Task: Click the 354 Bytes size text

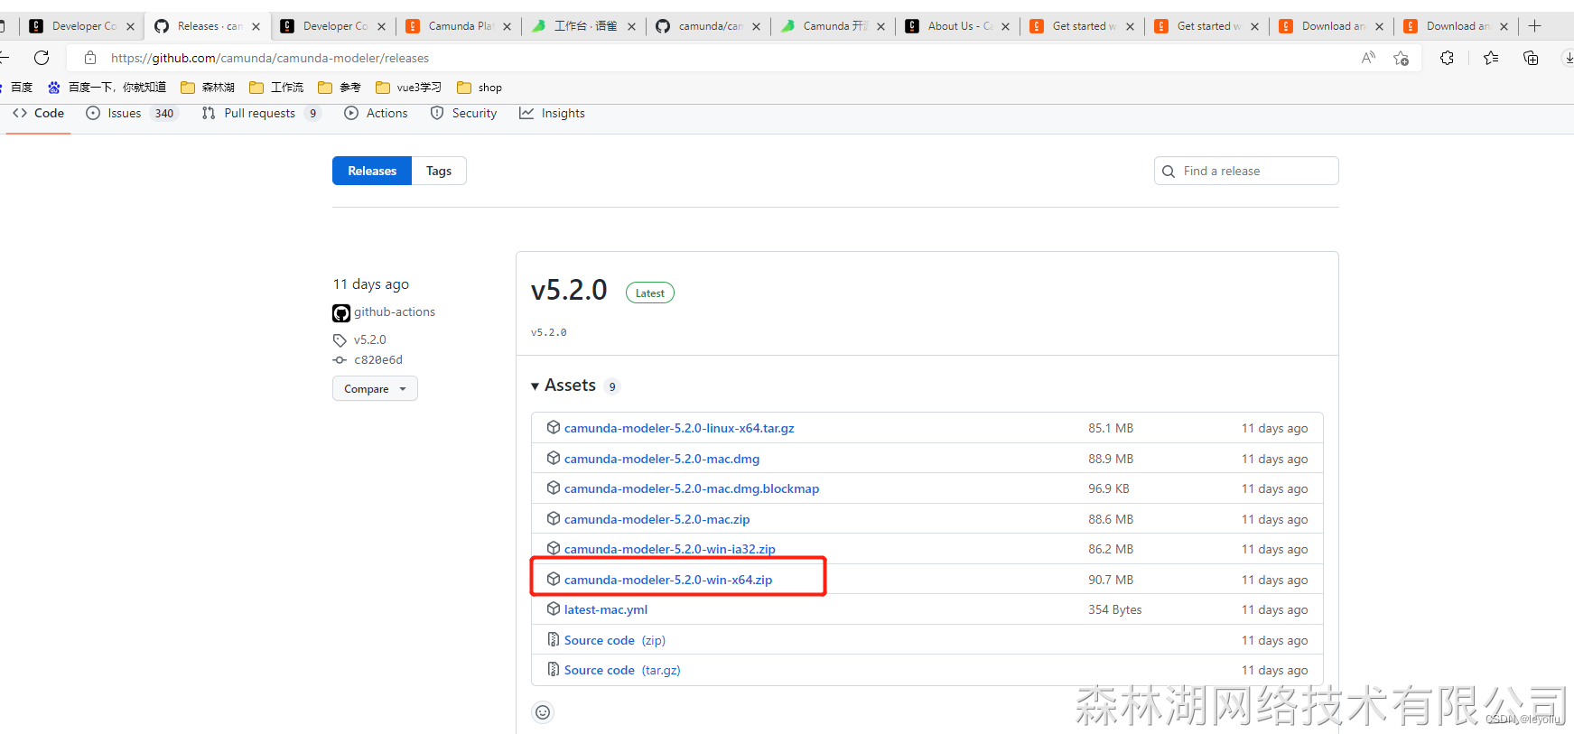Action: pos(1115,609)
